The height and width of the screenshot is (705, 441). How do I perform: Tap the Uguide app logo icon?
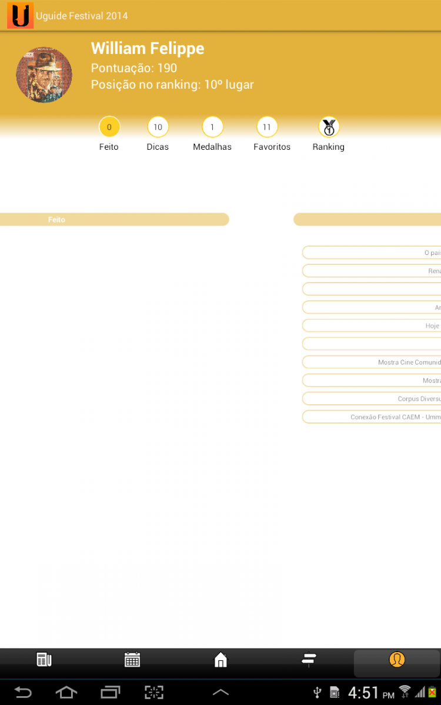[x=20, y=16]
